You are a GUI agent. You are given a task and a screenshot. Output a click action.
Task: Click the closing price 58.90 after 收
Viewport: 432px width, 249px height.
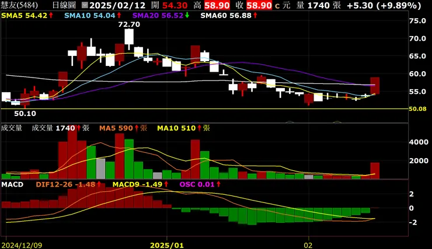[259, 5]
